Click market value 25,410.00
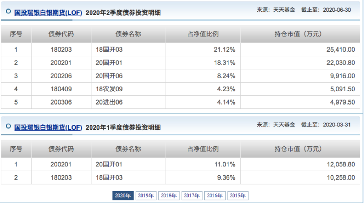 click(341, 50)
